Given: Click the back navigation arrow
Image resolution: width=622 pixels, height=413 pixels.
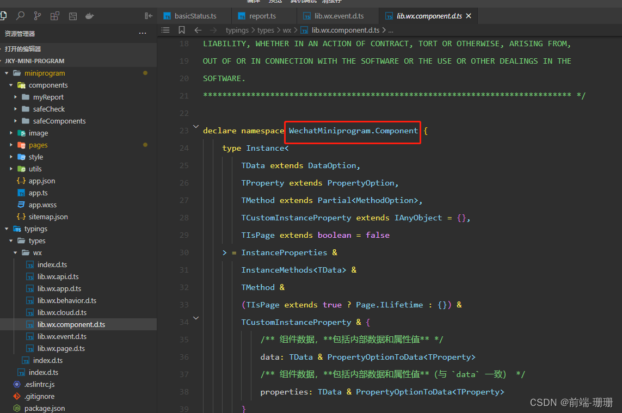Looking at the screenshot, I should [x=198, y=30].
